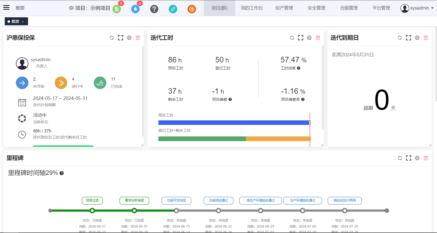Click the 工时进度 help tooltip icon
The width and height of the screenshot is (437, 233).
[x=299, y=68]
